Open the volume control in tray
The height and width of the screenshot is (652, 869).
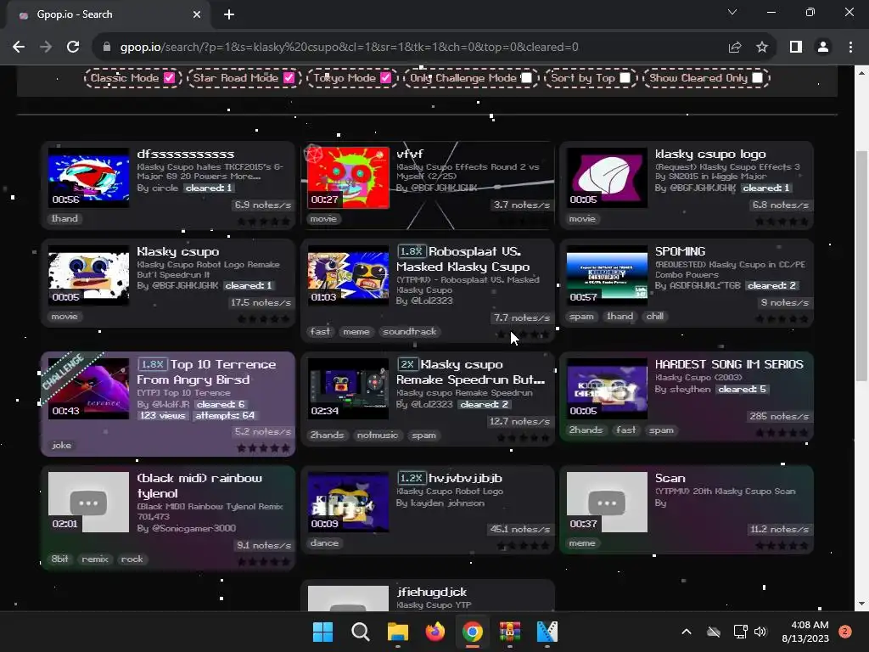click(x=760, y=632)
